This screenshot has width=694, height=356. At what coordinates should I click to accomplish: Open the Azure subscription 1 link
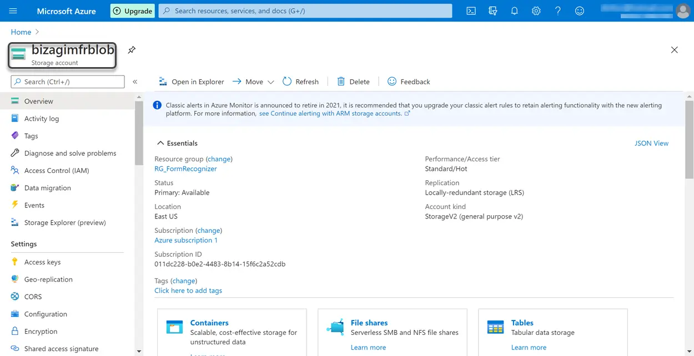pyautogui.click(x=186, y=240)
